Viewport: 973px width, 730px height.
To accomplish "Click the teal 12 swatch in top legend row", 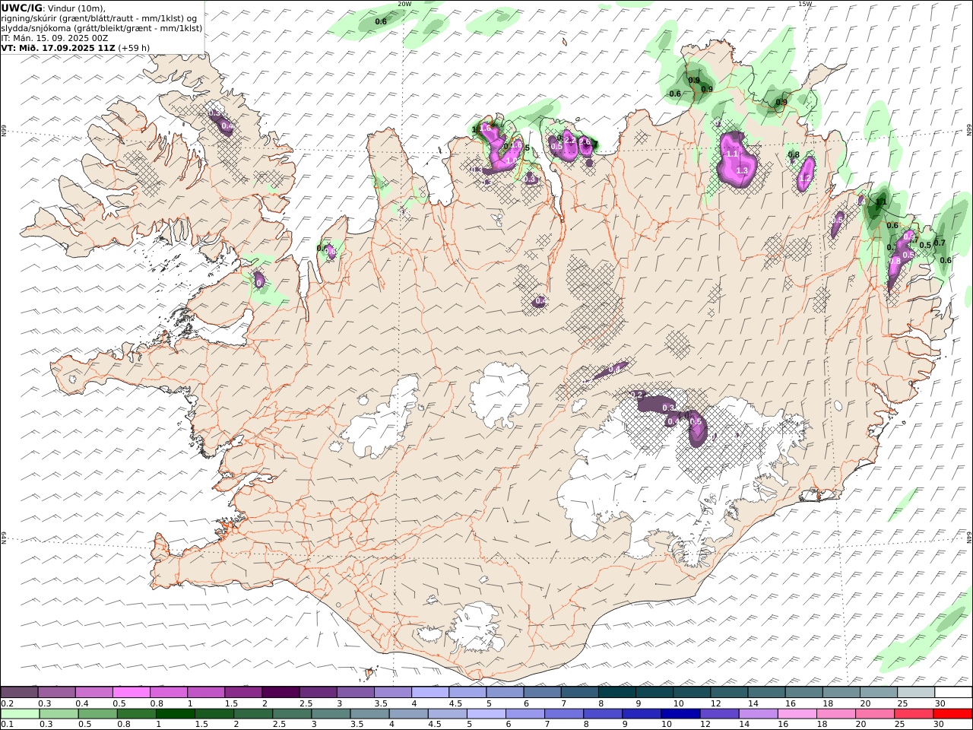I will pos(729,692).
